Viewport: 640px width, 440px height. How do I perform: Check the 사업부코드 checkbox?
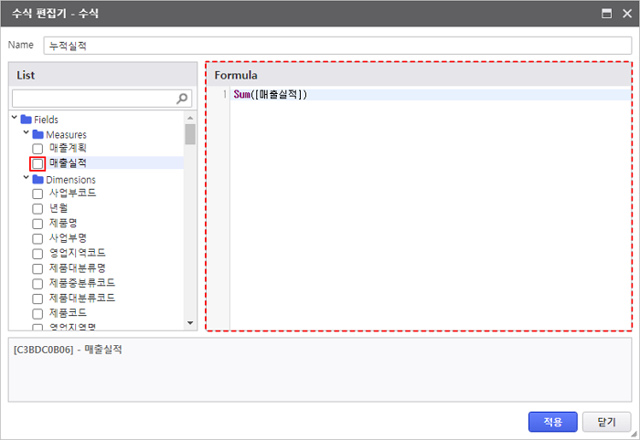click(37, 194)
